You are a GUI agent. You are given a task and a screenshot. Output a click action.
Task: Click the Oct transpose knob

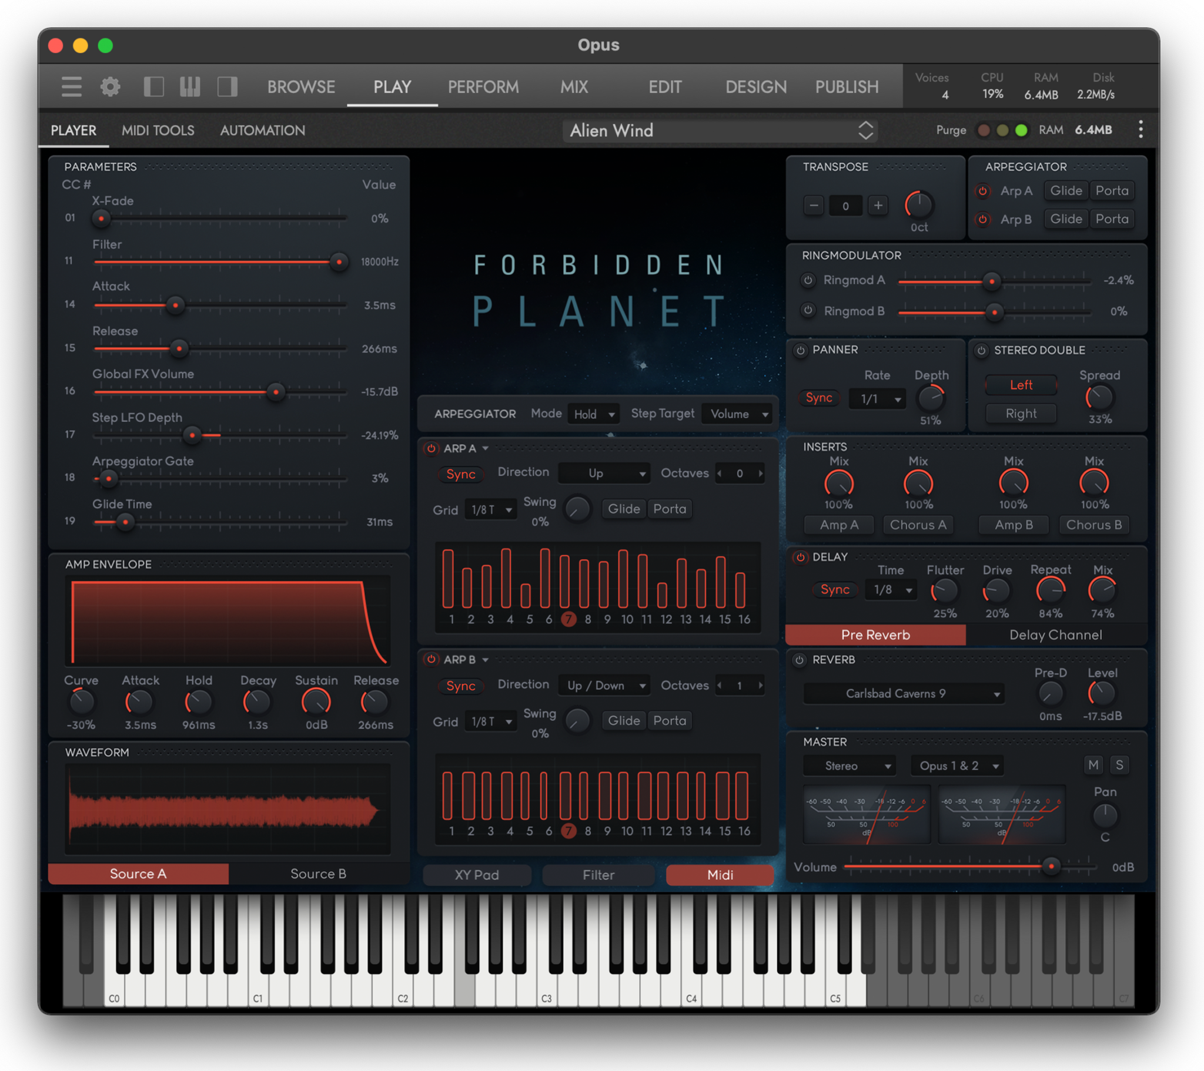918,204
